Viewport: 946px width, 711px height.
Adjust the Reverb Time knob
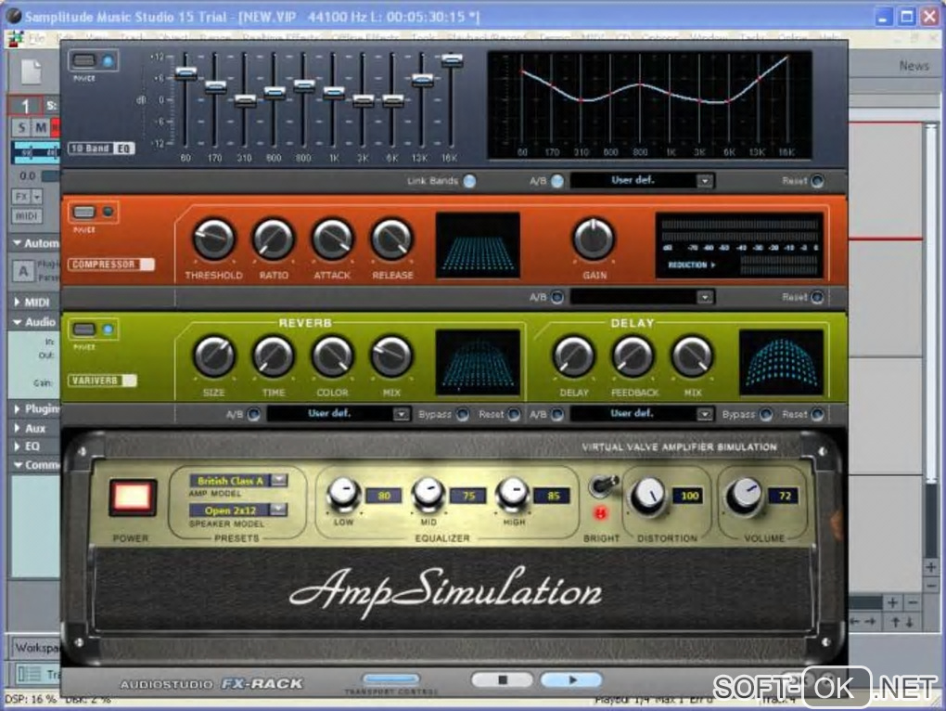274,356
